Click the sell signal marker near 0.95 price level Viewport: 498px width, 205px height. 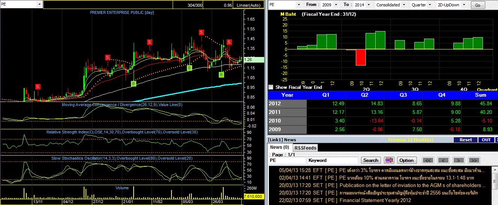click(38, 87)
